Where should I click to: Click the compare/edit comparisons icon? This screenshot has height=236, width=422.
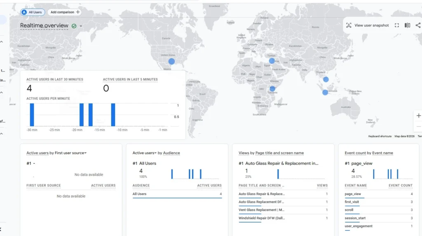click(407, 25)
